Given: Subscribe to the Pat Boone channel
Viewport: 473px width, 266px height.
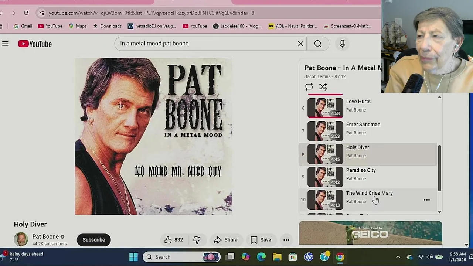Looking at the screenshot, I should pos(94,240).
